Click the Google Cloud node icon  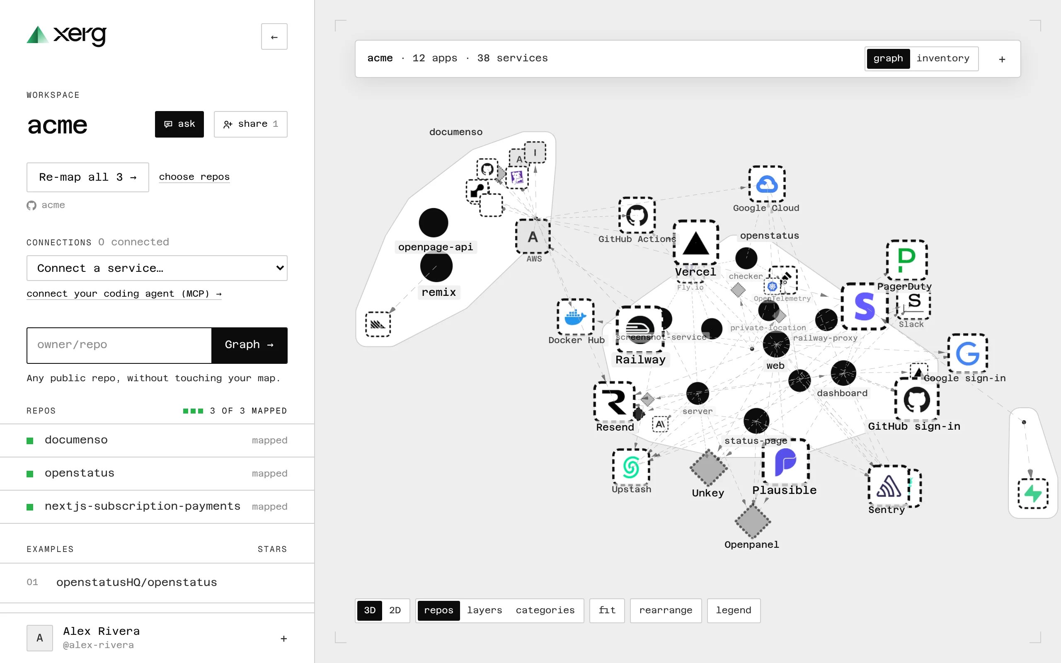coord(766,184)
